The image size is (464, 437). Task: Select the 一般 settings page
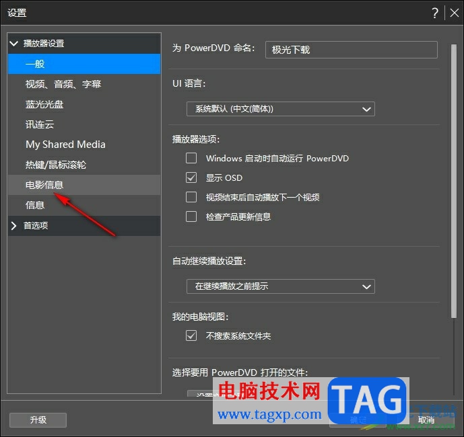coord(84,64)
